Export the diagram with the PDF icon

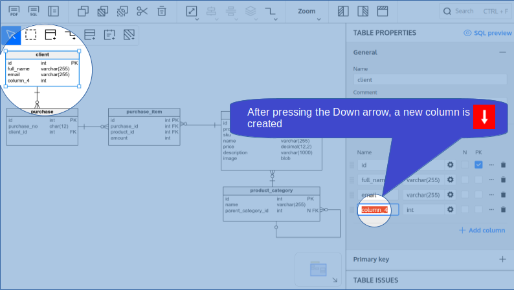click(x=14, y=12)
